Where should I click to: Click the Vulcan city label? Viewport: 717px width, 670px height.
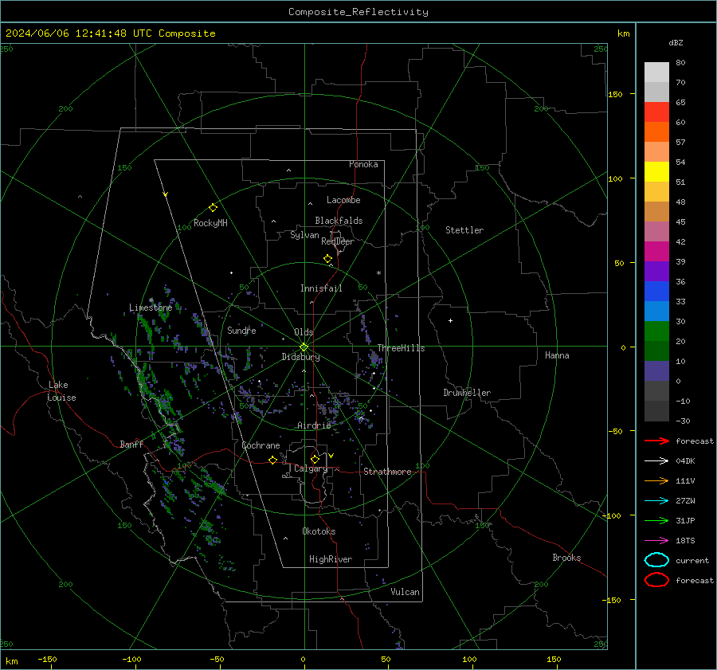point(405,592)
